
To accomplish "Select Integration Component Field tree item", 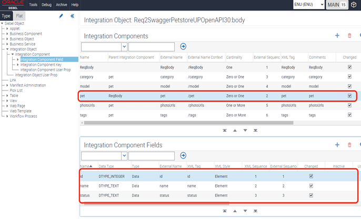I will [x=42, y=59].
